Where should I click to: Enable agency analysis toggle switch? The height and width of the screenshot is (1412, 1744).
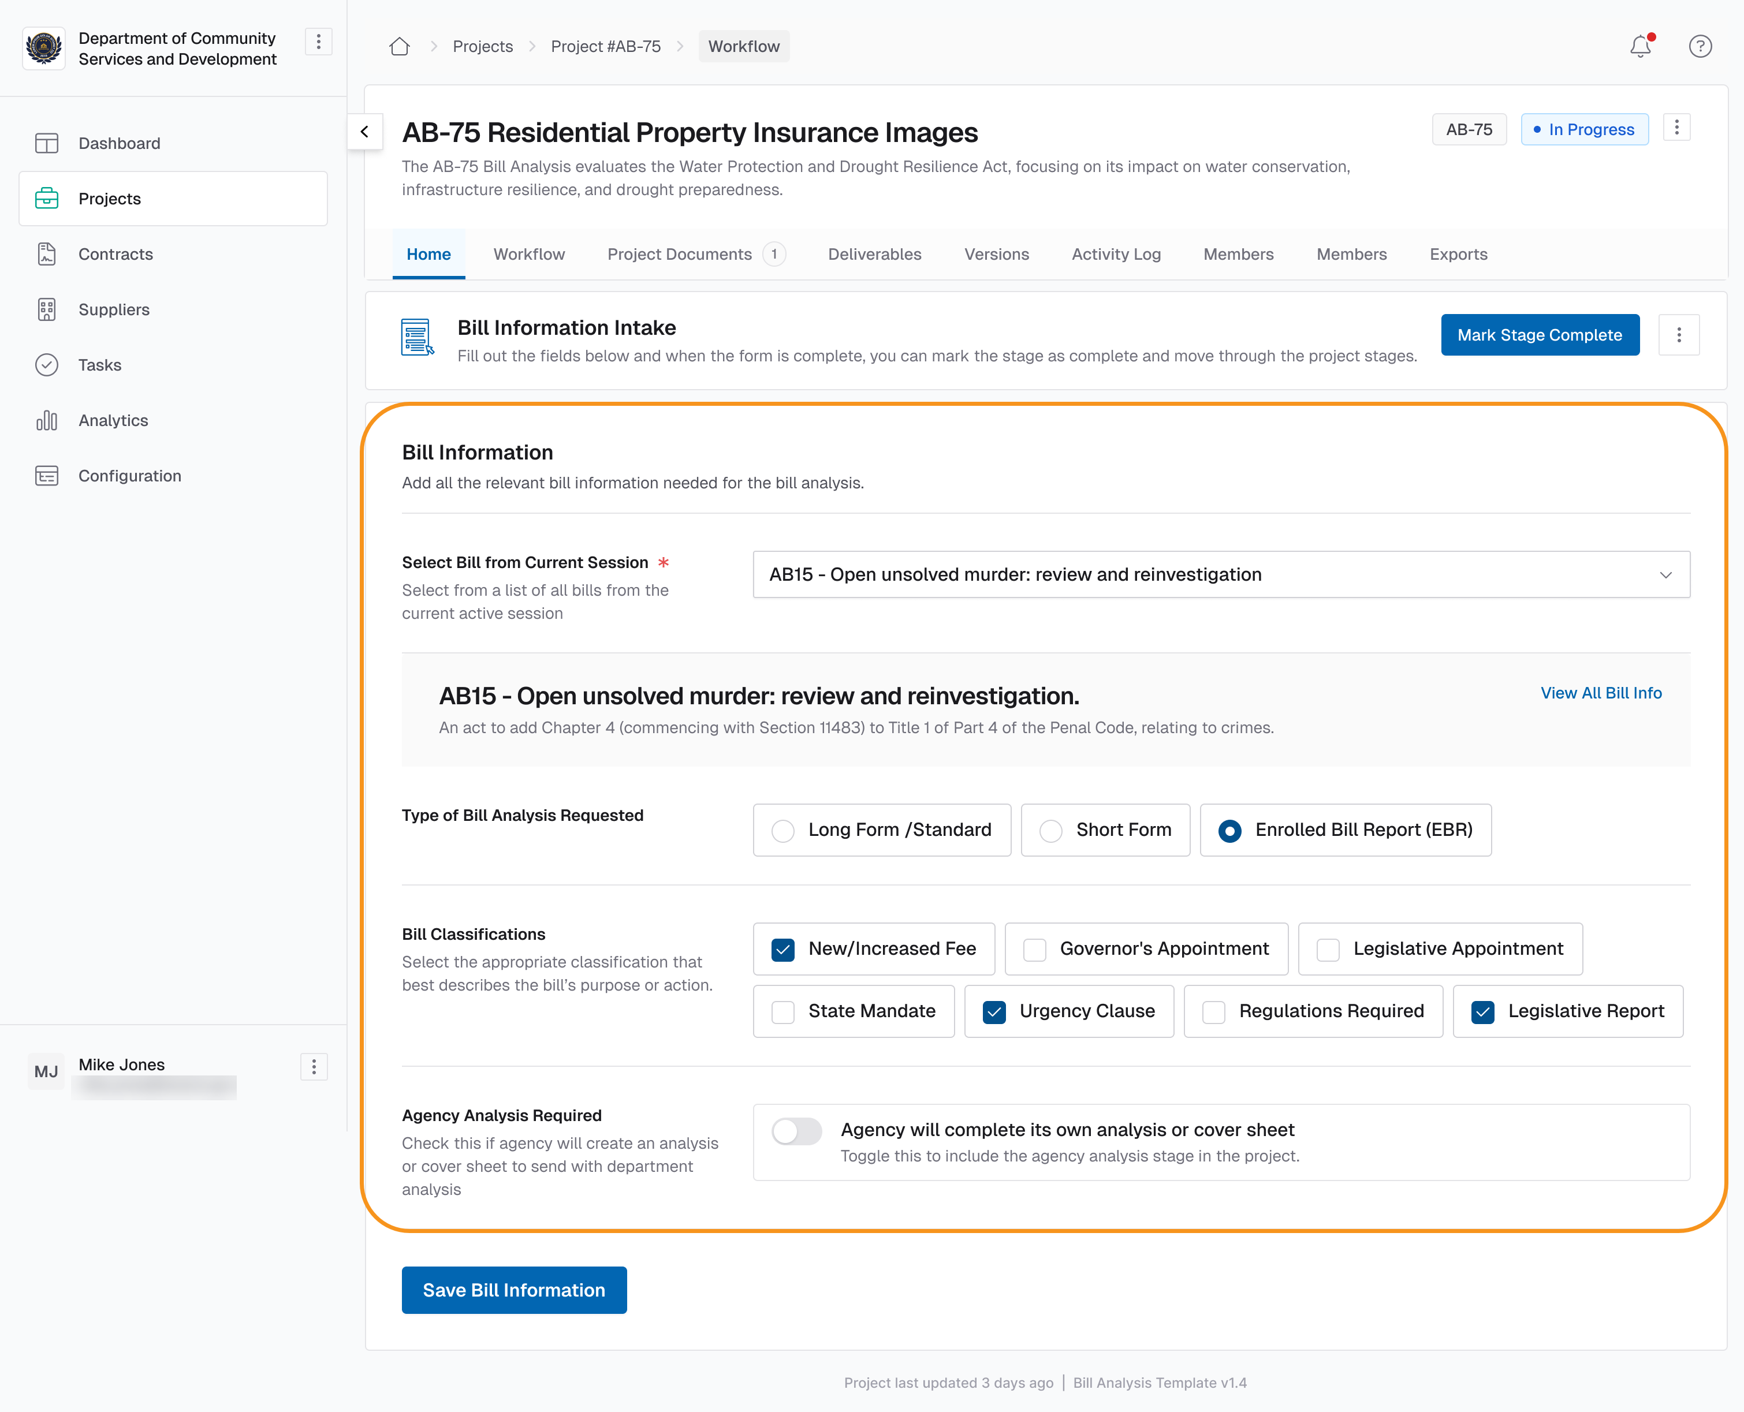click(796, 1131)
